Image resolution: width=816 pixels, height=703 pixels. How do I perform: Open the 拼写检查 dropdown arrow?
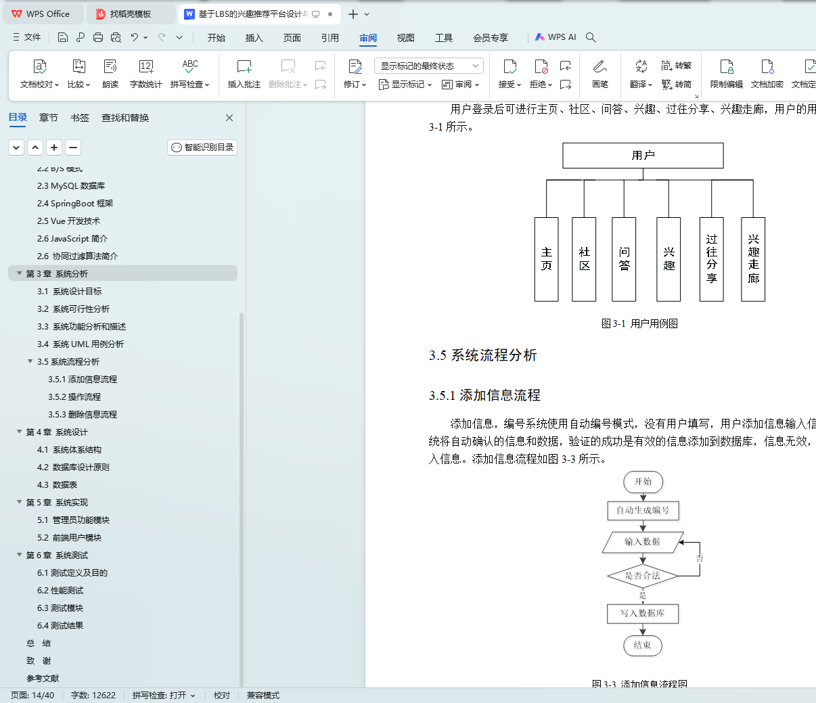point(207,85)
